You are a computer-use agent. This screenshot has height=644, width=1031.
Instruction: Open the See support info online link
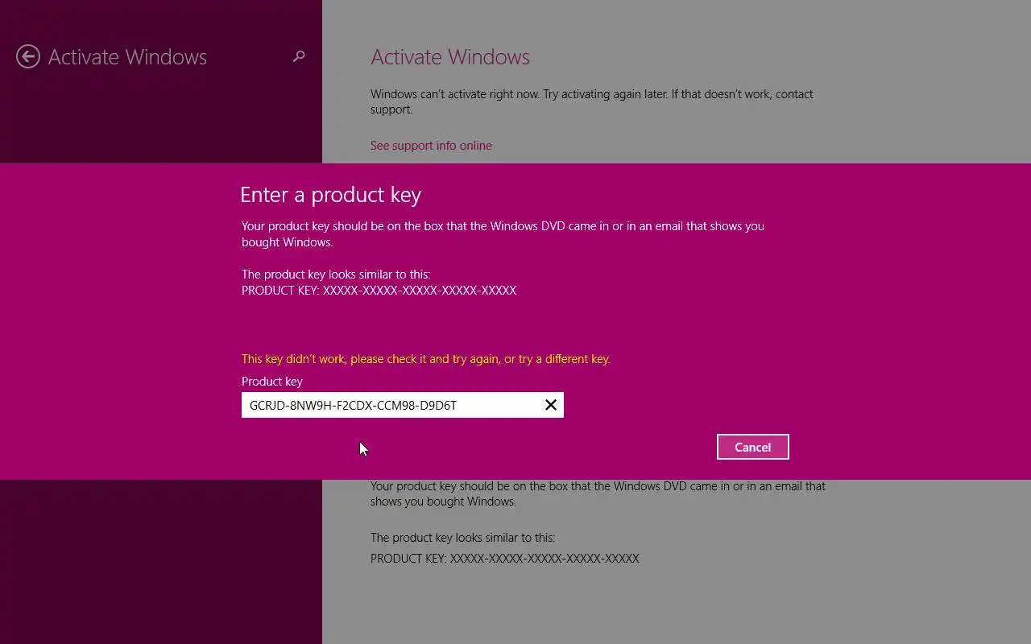431,146
